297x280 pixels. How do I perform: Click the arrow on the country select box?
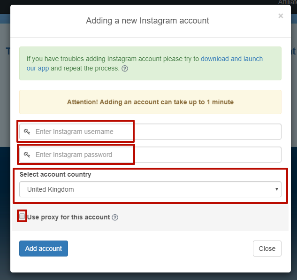click(276, 189)
